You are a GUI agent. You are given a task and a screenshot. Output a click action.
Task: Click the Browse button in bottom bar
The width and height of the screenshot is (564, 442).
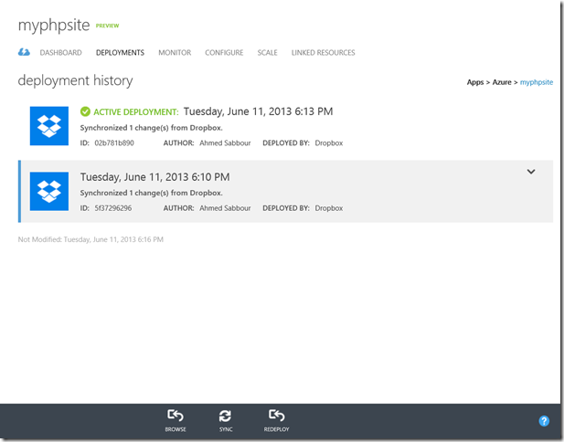(x=176, y=420)
